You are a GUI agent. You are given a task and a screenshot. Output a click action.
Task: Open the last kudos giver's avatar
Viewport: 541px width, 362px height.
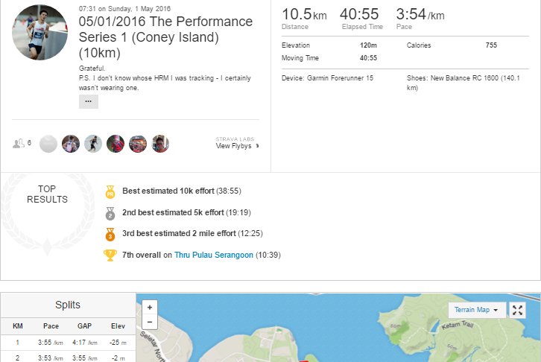pyautogui.click(x=160, y=144)
